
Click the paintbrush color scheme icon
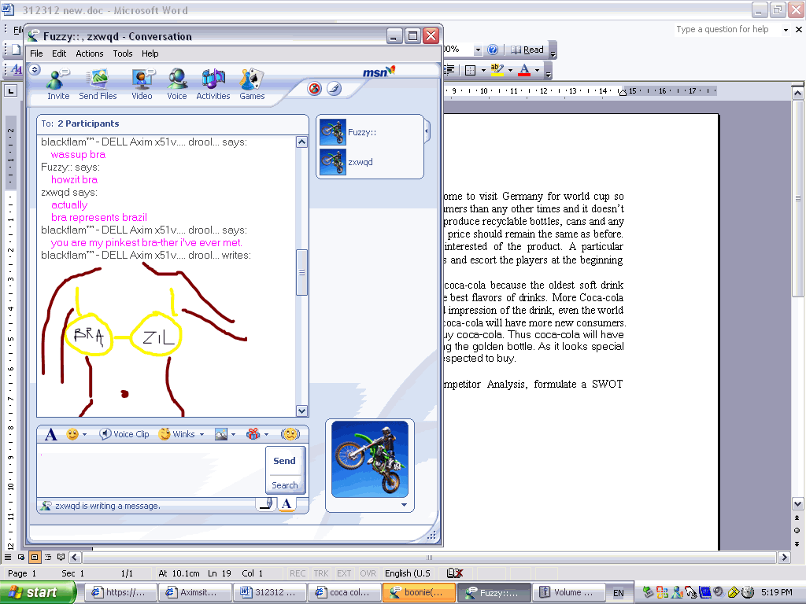click(x=334, y=89)
